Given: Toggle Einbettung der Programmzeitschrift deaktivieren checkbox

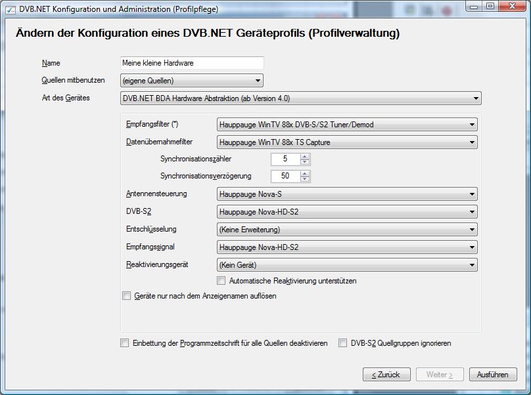Looking at the screenshot, I should point(125,343).
